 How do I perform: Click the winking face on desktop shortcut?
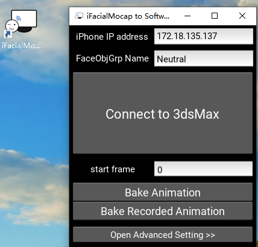[x=11, y=26]
